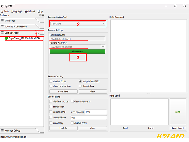Click the send gap(ms) field showing 1000
The image size is (189, 142).
(96, 112)
